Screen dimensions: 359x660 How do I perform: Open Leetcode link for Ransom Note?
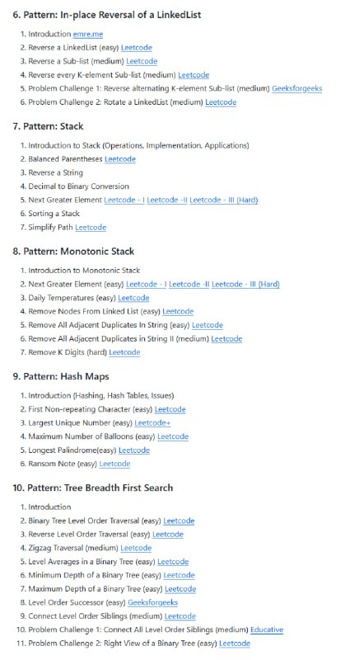(114, 464)
